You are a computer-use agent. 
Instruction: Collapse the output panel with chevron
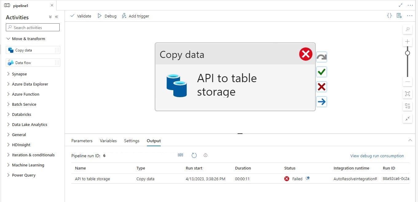410,140
